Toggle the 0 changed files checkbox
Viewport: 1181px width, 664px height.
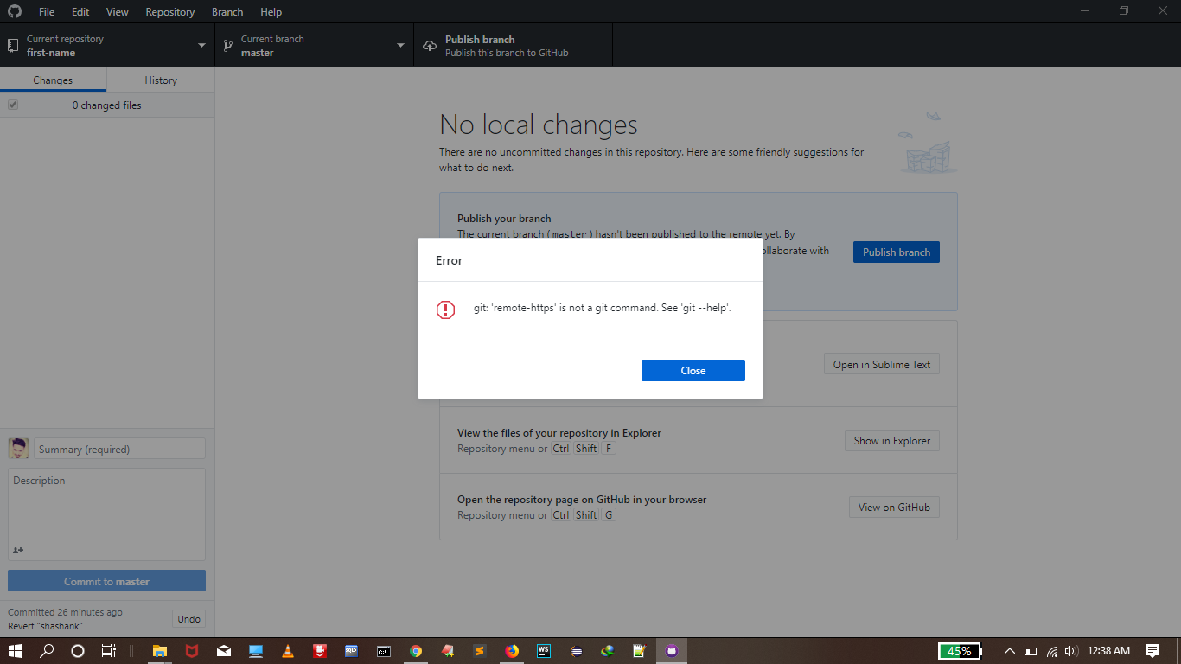coord(13,105)
